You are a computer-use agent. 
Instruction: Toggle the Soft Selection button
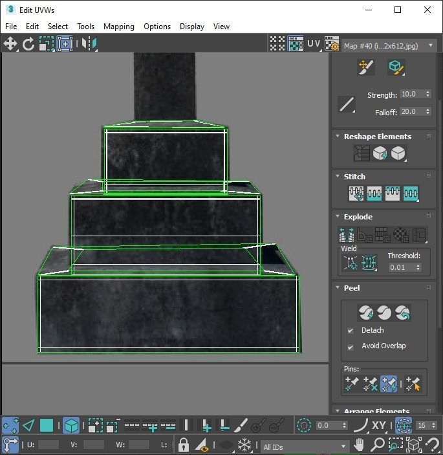tap(304, 425)
